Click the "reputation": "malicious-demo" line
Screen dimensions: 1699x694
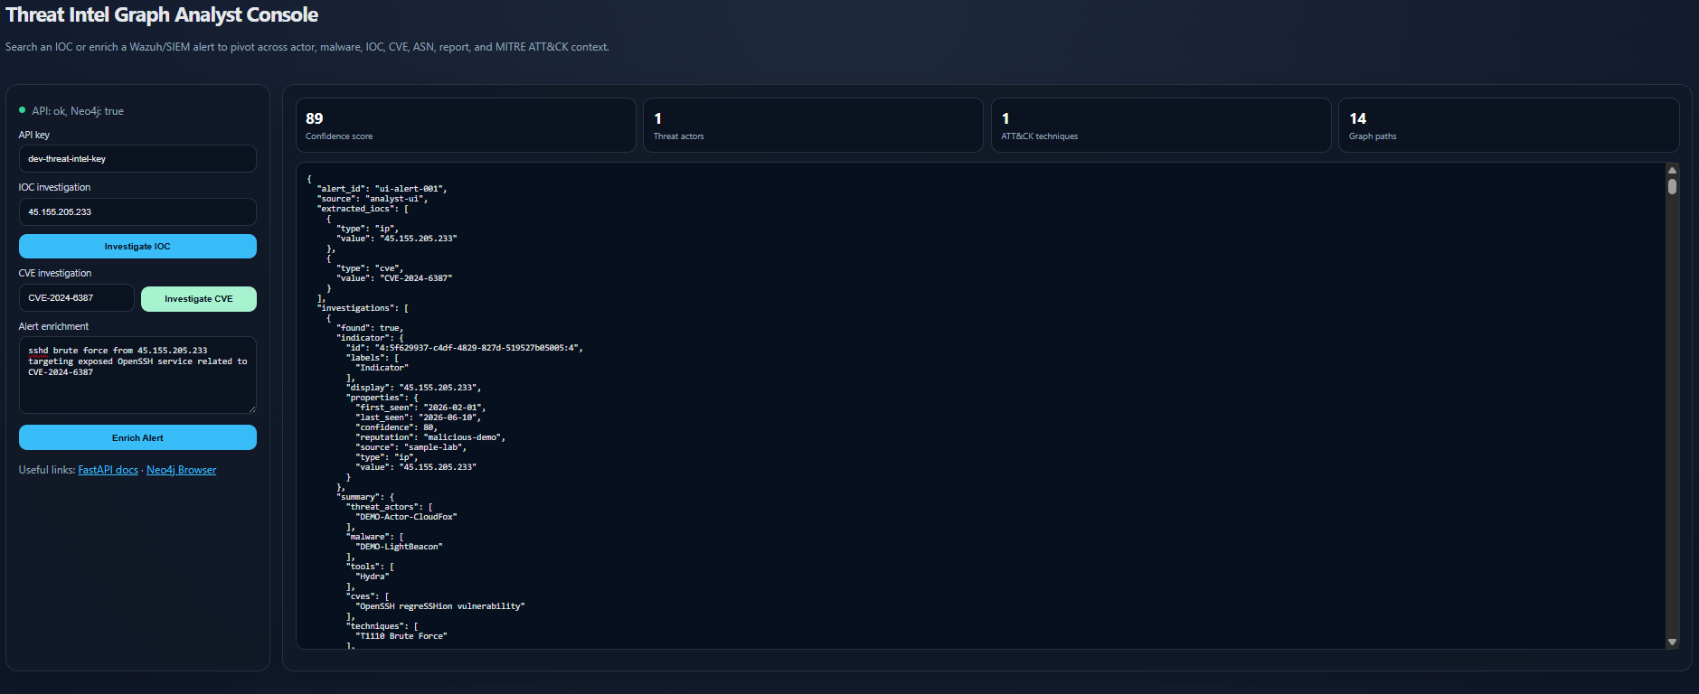(x=430, y=437)
